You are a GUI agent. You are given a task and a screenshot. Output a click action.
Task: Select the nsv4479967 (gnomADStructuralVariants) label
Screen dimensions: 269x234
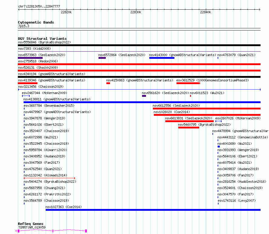point(57,112)
